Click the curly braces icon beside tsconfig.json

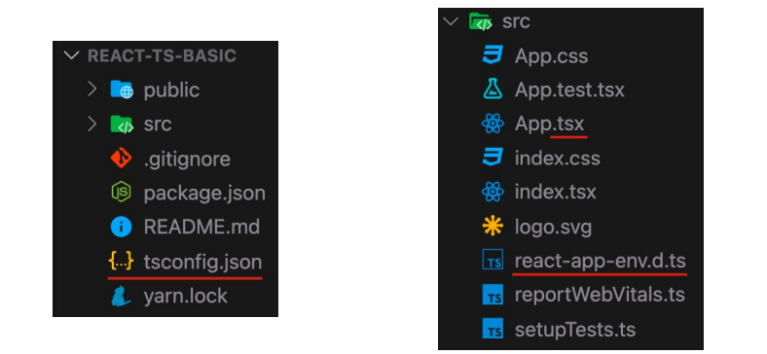click(121, 262)
